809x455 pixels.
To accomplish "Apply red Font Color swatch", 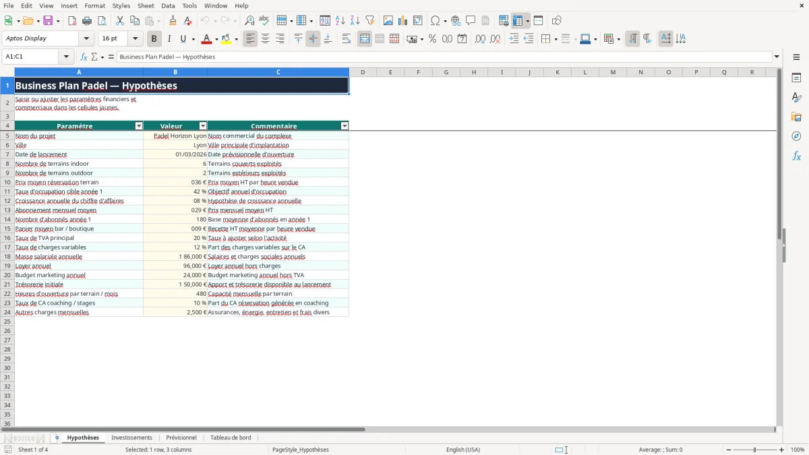I will pos(206,39).
